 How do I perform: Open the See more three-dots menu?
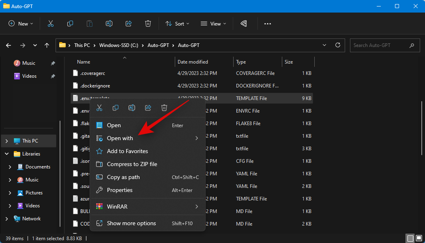tap(268, 23)
